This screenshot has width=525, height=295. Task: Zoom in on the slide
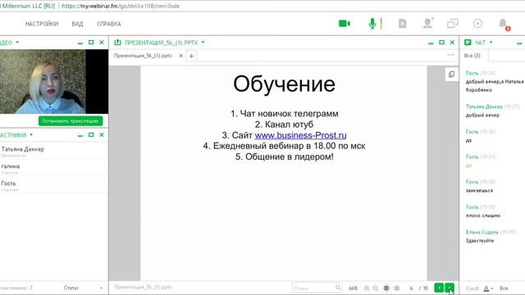[367, 288]
